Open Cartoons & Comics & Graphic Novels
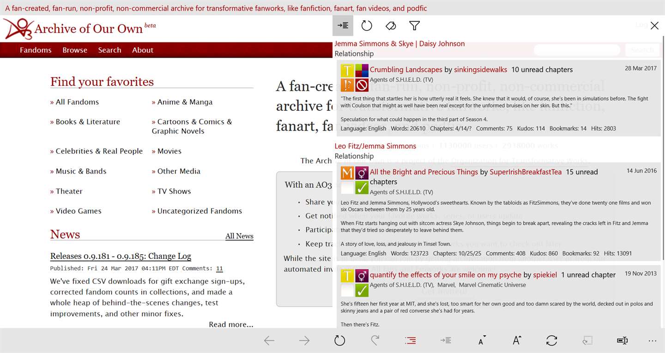The height and width of the screenshot is (353, 665). click(x=192, y=126)
